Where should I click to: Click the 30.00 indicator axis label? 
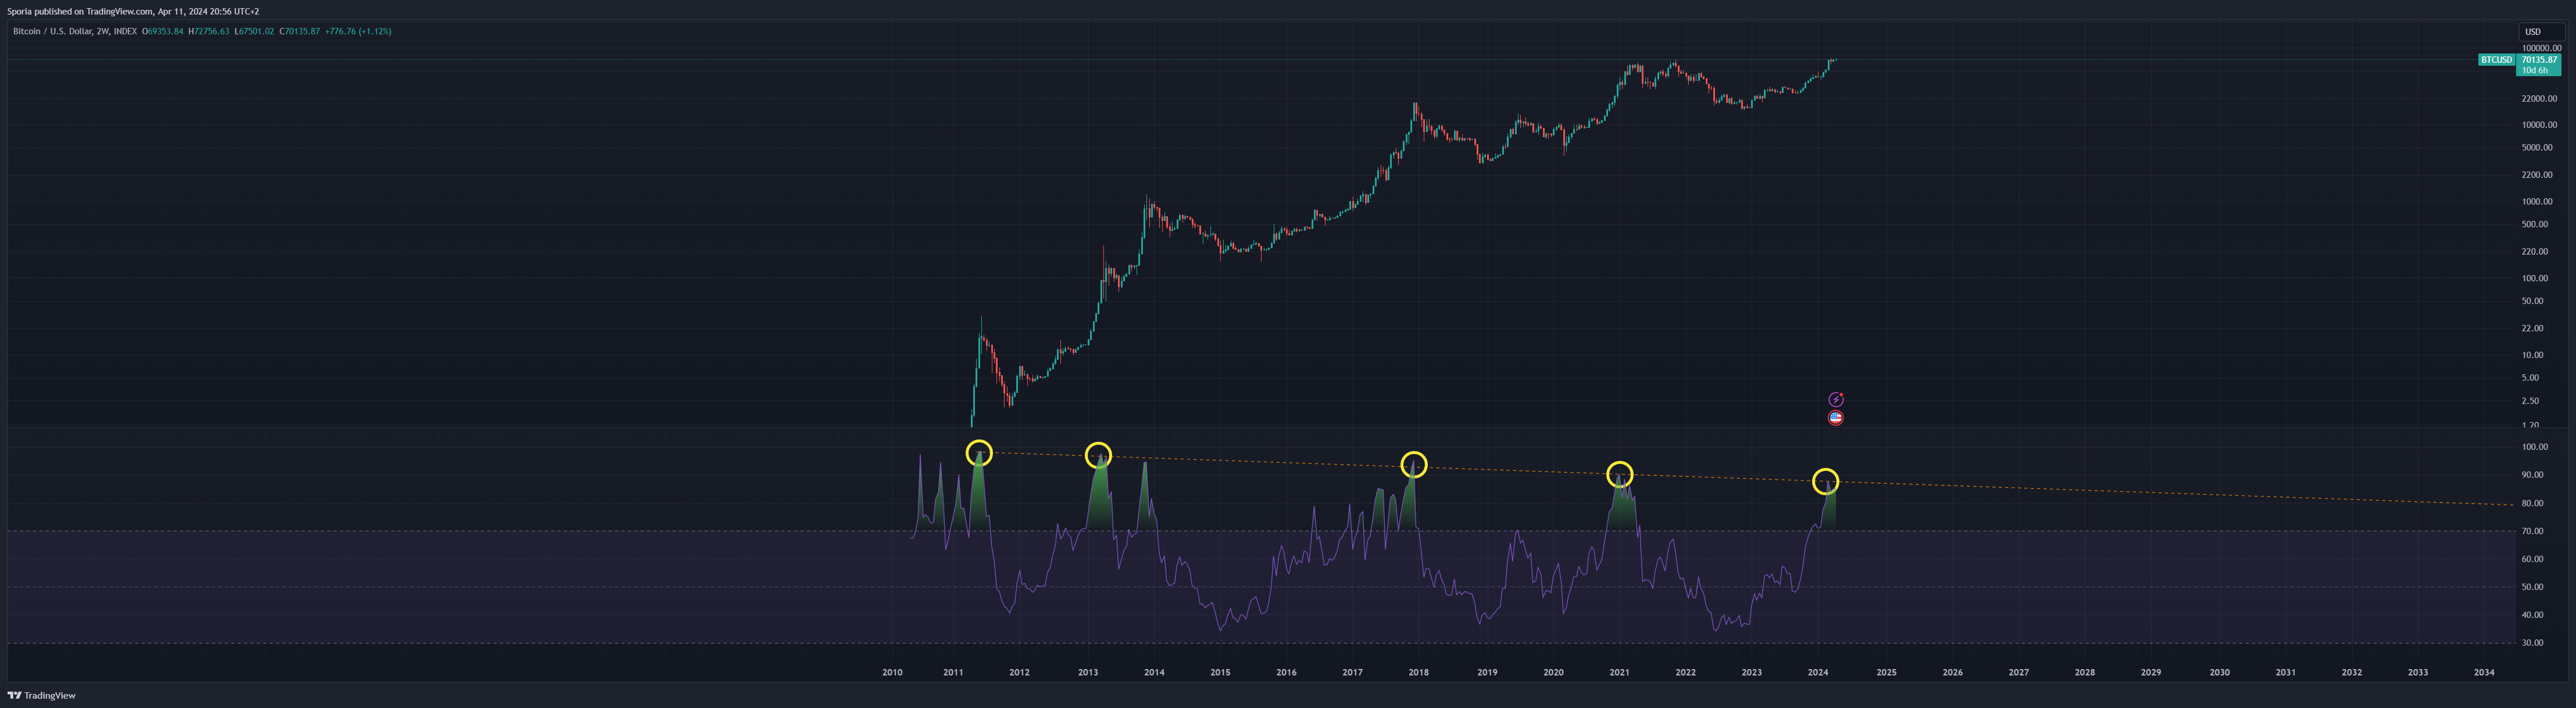point(2533,643)
